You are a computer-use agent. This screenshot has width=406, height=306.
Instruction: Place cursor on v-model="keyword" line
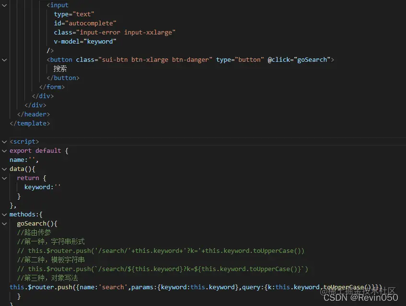coord(85,41)
